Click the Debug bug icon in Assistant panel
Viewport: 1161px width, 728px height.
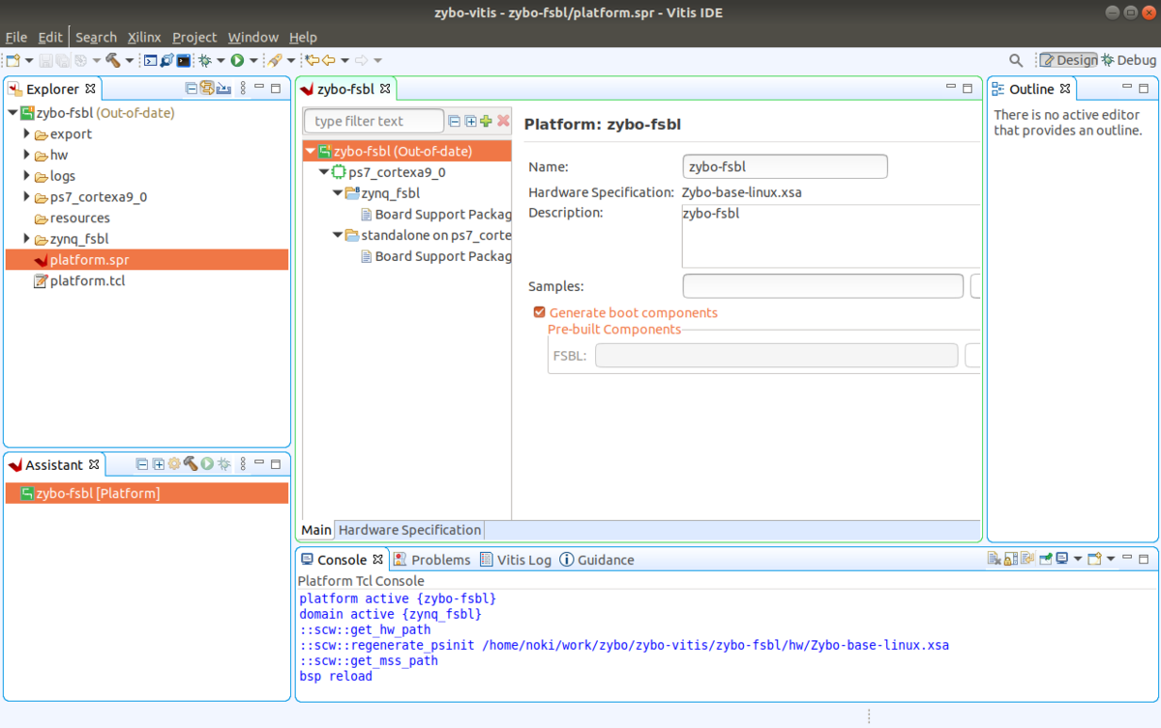tap(223, 464)
